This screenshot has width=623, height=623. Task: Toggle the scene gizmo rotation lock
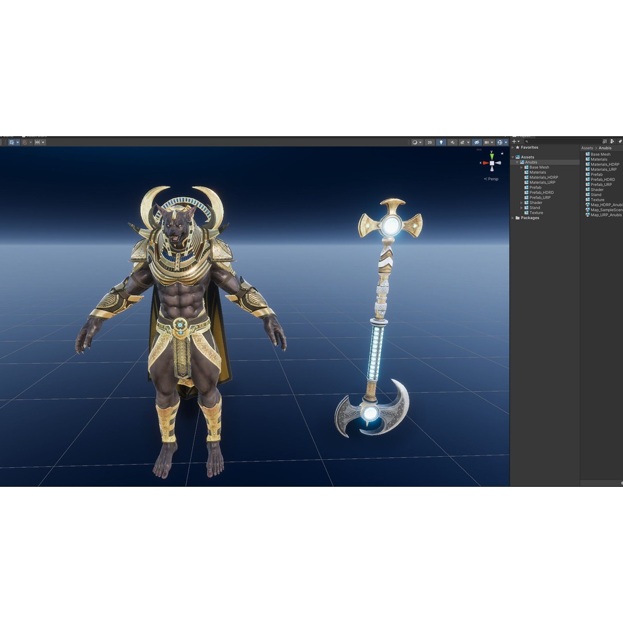[502, 153]
